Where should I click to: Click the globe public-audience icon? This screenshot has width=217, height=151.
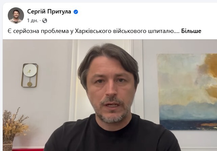(x=45, y=21)
